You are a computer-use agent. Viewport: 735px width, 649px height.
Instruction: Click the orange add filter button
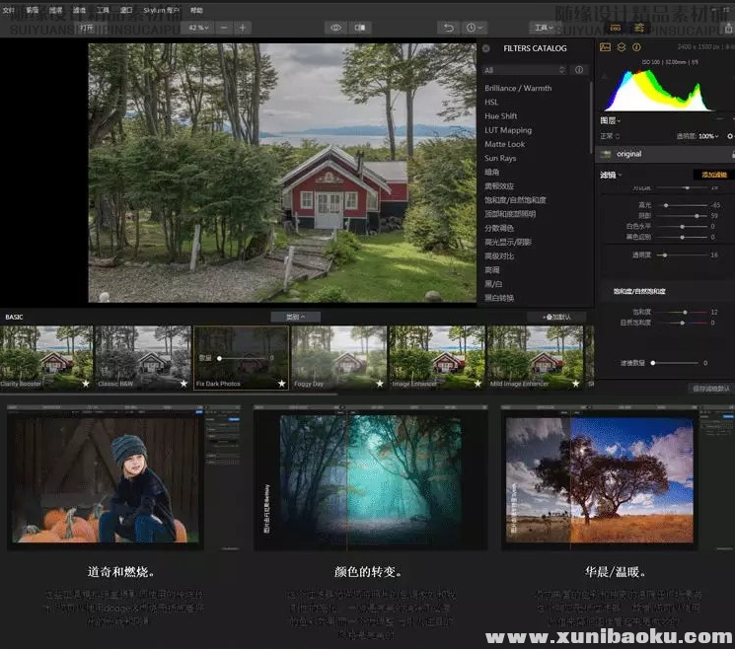(x=711, y=175)
